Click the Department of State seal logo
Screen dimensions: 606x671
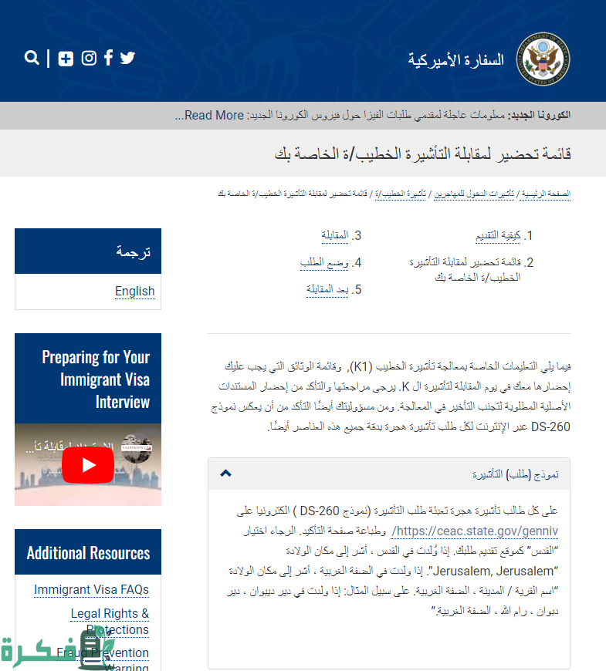(543, 59)
